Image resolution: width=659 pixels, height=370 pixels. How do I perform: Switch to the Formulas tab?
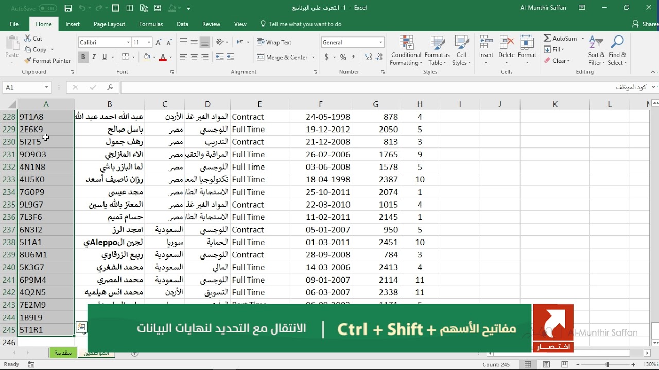[151, 24]
